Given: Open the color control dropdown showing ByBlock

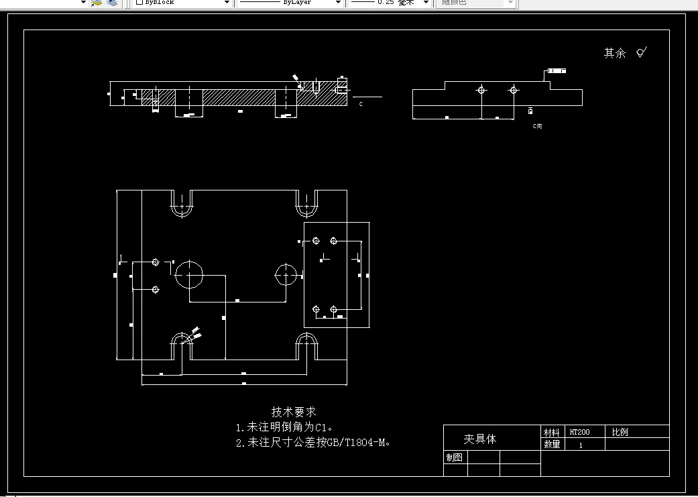Looking at the screenshot, I should pos(227,2).
